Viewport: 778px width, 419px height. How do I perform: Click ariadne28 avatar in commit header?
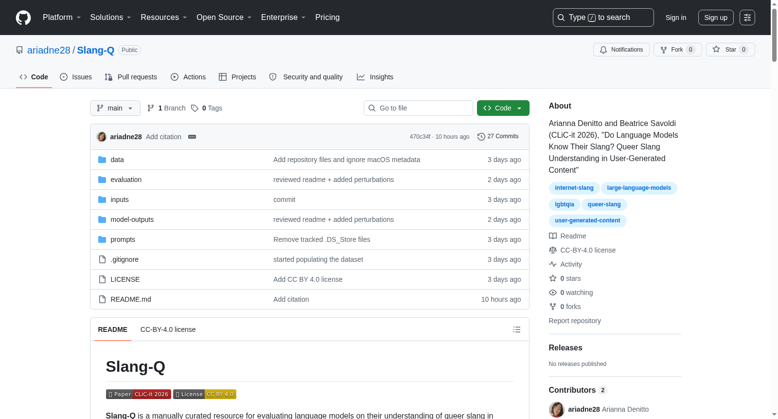point(102,137)
